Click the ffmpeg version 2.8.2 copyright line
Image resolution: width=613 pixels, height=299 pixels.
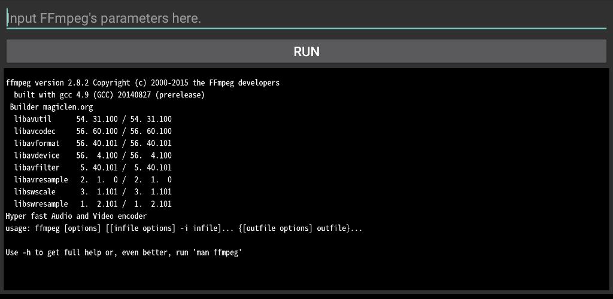[142, 83]
